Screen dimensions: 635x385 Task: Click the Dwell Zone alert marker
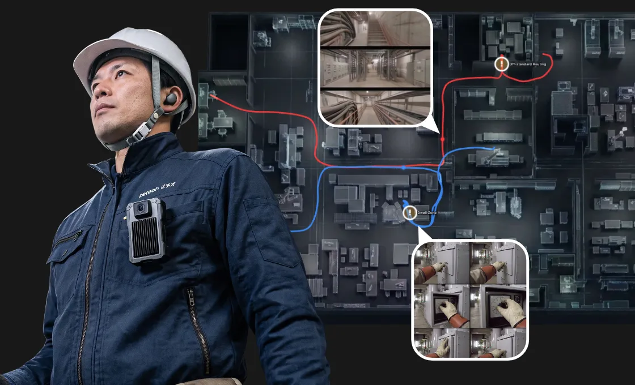click(410, 212)
